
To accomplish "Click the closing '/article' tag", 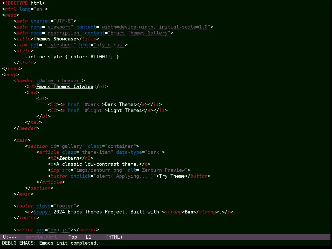I will pyautogui.click(x=51, y=182).
